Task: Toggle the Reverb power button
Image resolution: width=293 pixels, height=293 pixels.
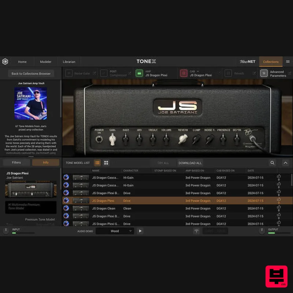Action: click(x=228, y=74)
